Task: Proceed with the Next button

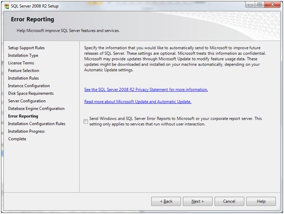Action: point(198,201)
